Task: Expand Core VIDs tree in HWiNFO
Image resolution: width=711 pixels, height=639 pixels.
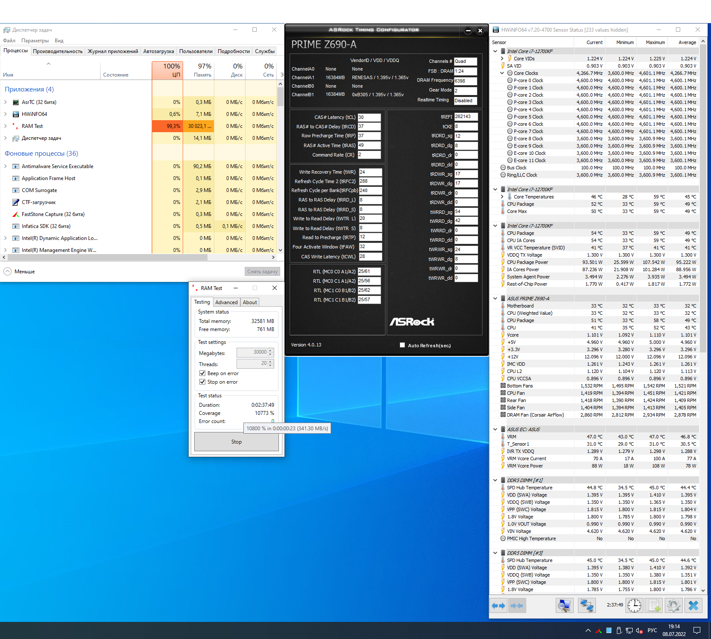Action: tap(502, 59)
